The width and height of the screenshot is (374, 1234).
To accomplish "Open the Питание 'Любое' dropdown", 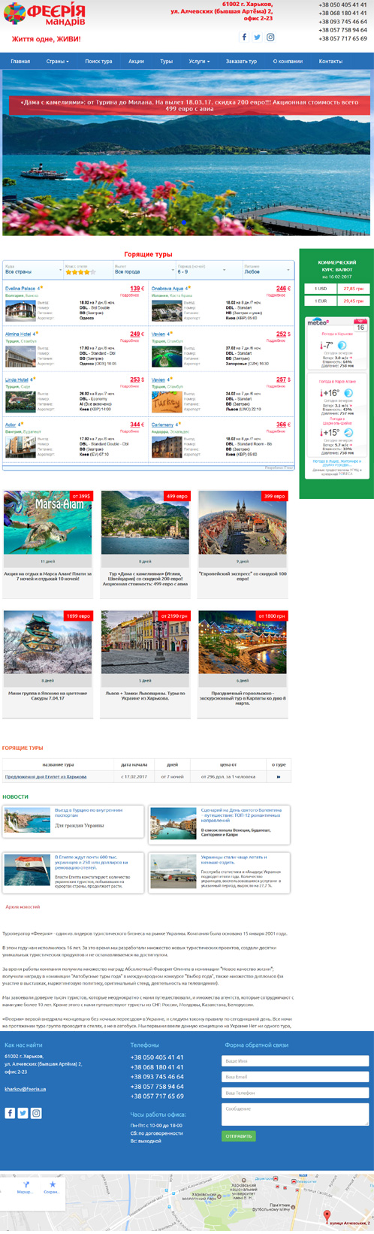I will (267, 269).
